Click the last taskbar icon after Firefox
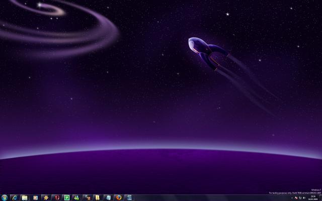This screenshot has width=322, height=201. pos(129,197)
